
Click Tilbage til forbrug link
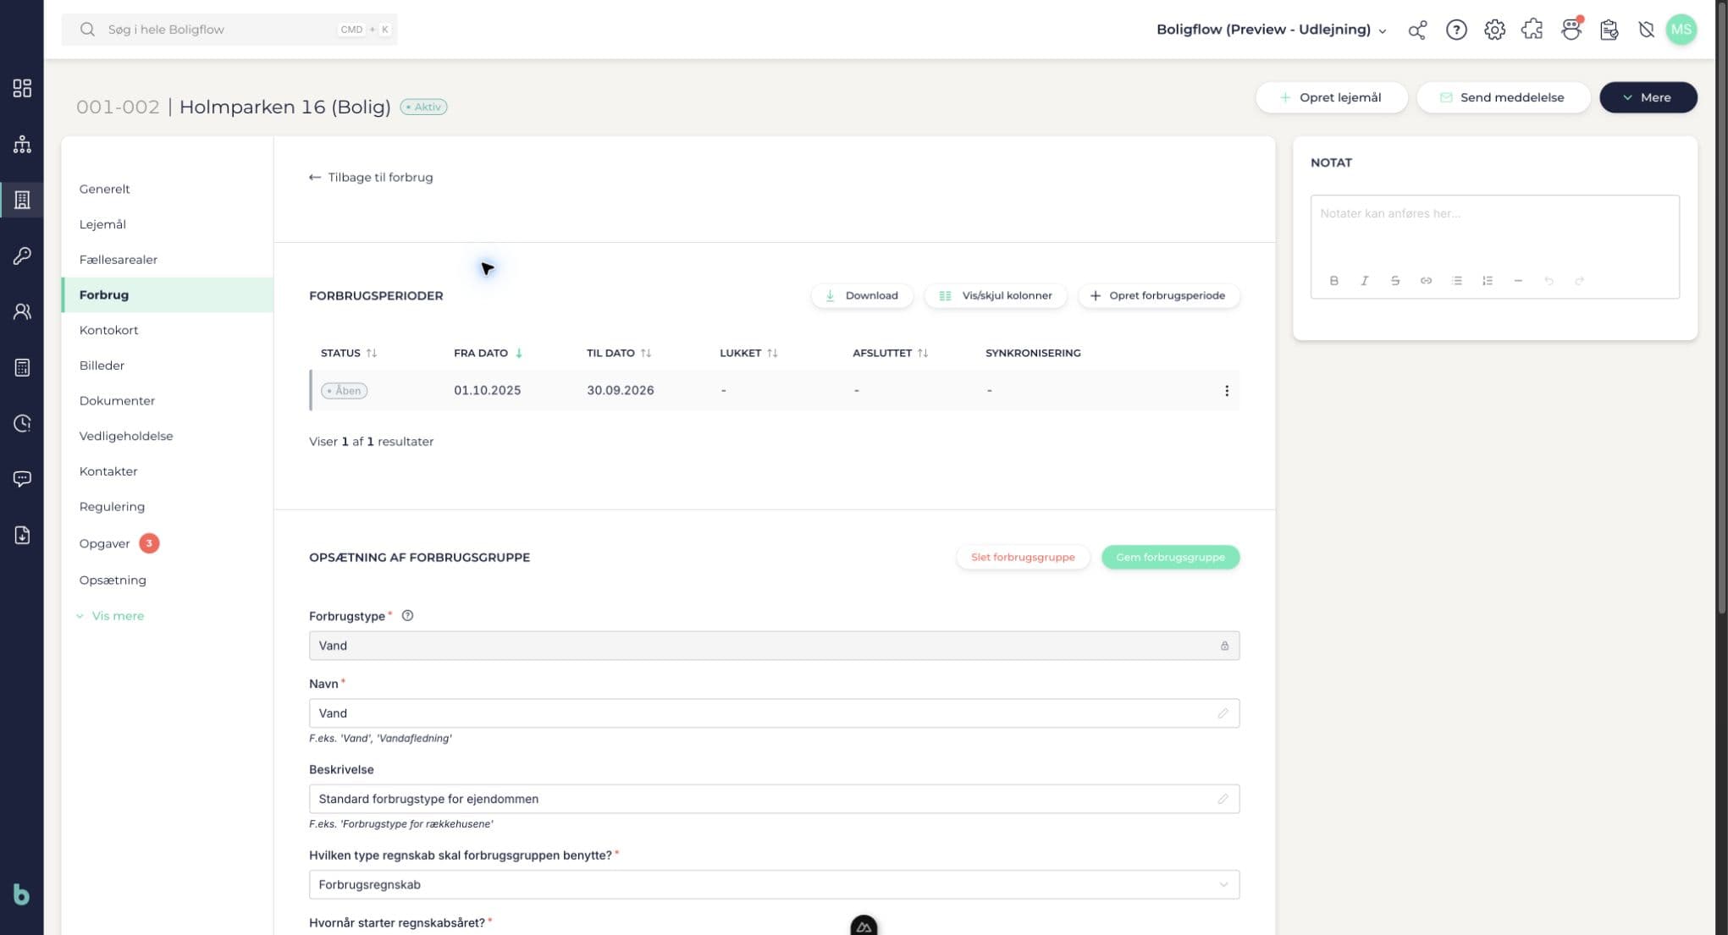coord(371,177)
